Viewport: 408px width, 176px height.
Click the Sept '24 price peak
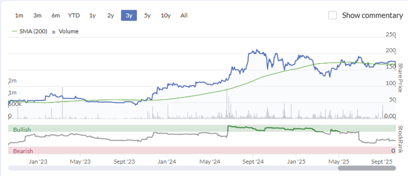click(x=257, y=50)
